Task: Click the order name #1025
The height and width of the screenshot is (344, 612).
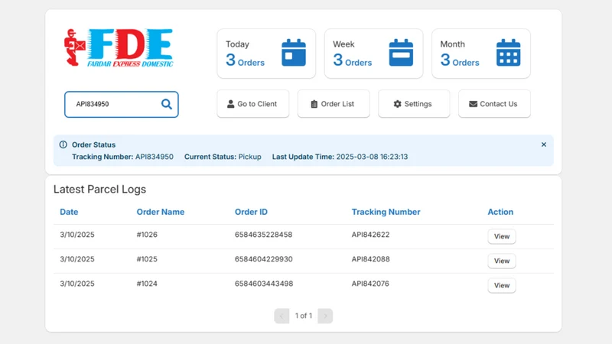Action: [147, 259]
